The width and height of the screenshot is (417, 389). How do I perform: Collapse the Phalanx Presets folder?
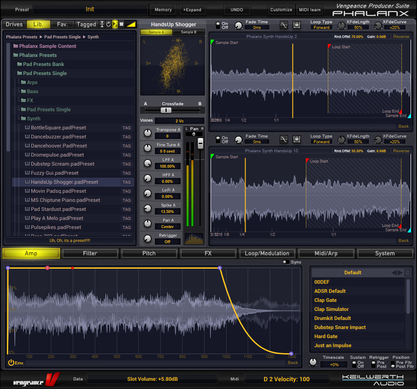coord(16,55)
